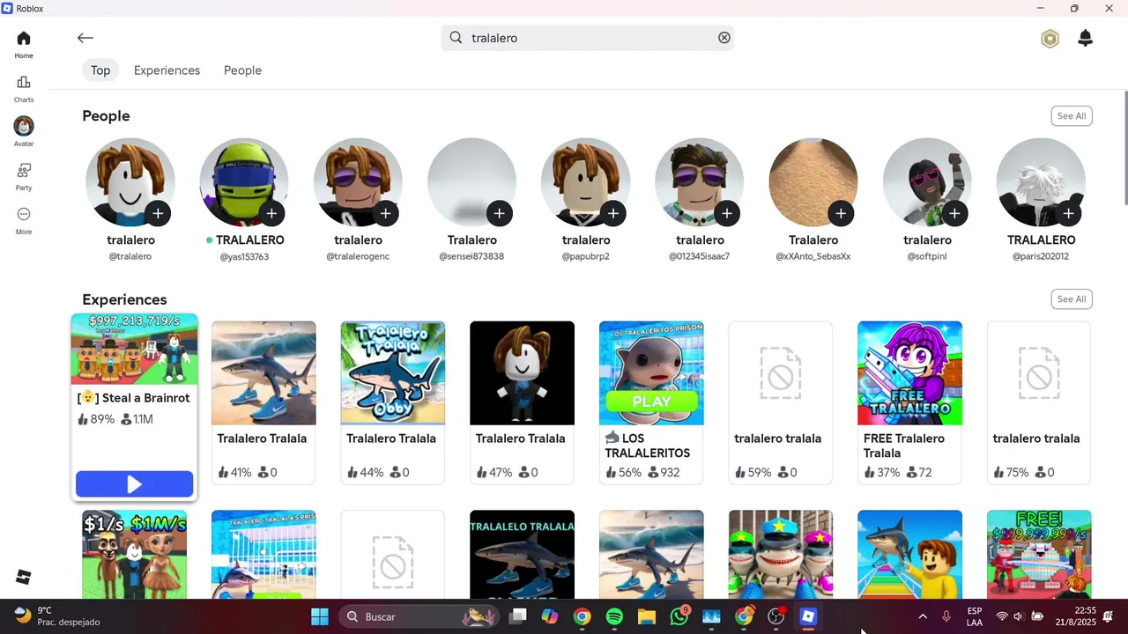Click the search magnifier icon
This screenshot has width=1128, height=634.
point(456,38)
